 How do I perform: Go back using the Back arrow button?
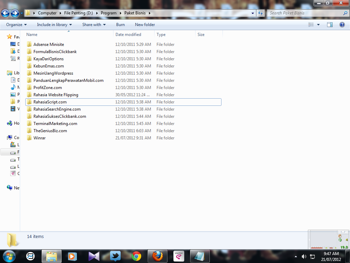(5, 13)
